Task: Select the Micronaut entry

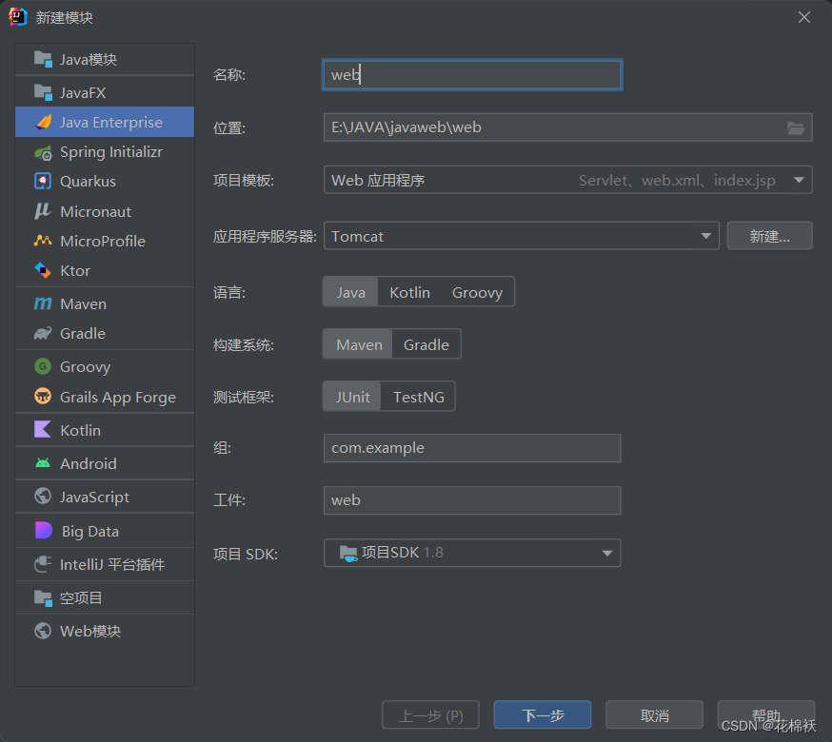Action: [105, 211]
